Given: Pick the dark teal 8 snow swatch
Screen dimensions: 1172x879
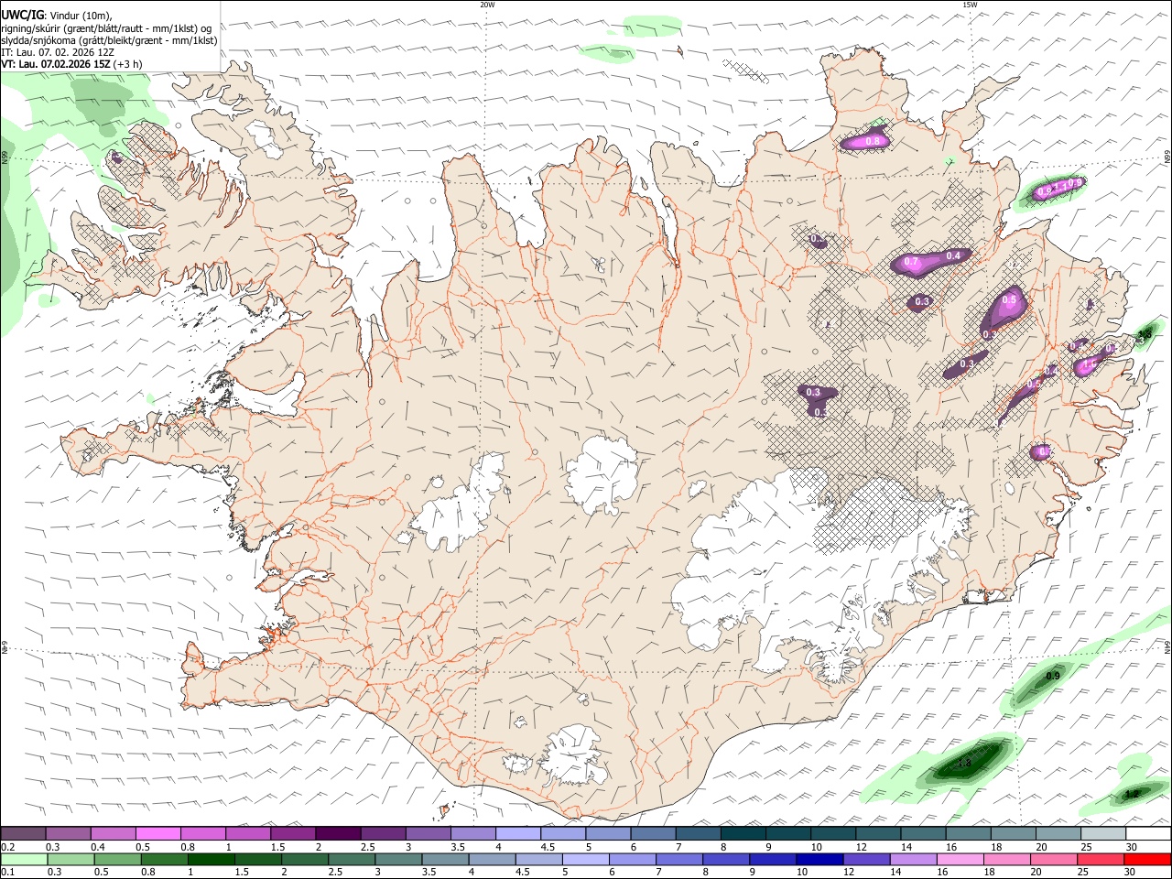Looking at the screenshot, I should coord(743,834).
